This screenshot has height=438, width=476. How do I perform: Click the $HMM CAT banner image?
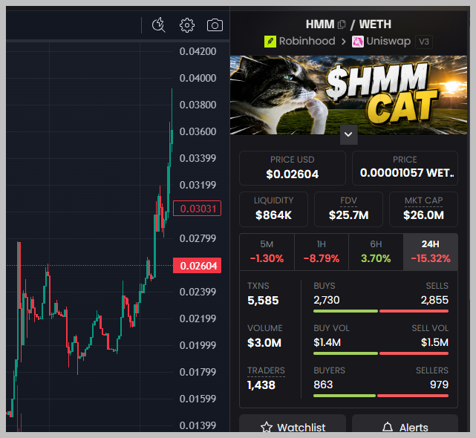(x=348, y=95)
